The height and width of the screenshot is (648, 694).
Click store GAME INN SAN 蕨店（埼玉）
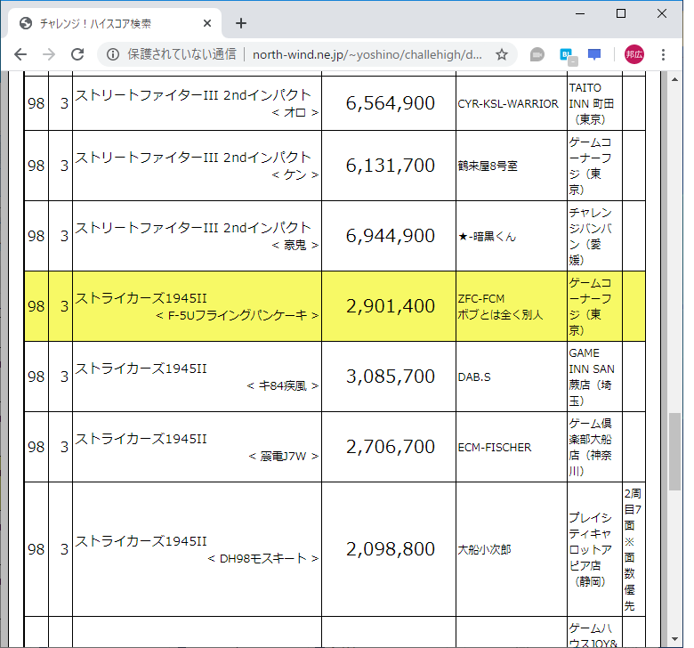[592, 377]
